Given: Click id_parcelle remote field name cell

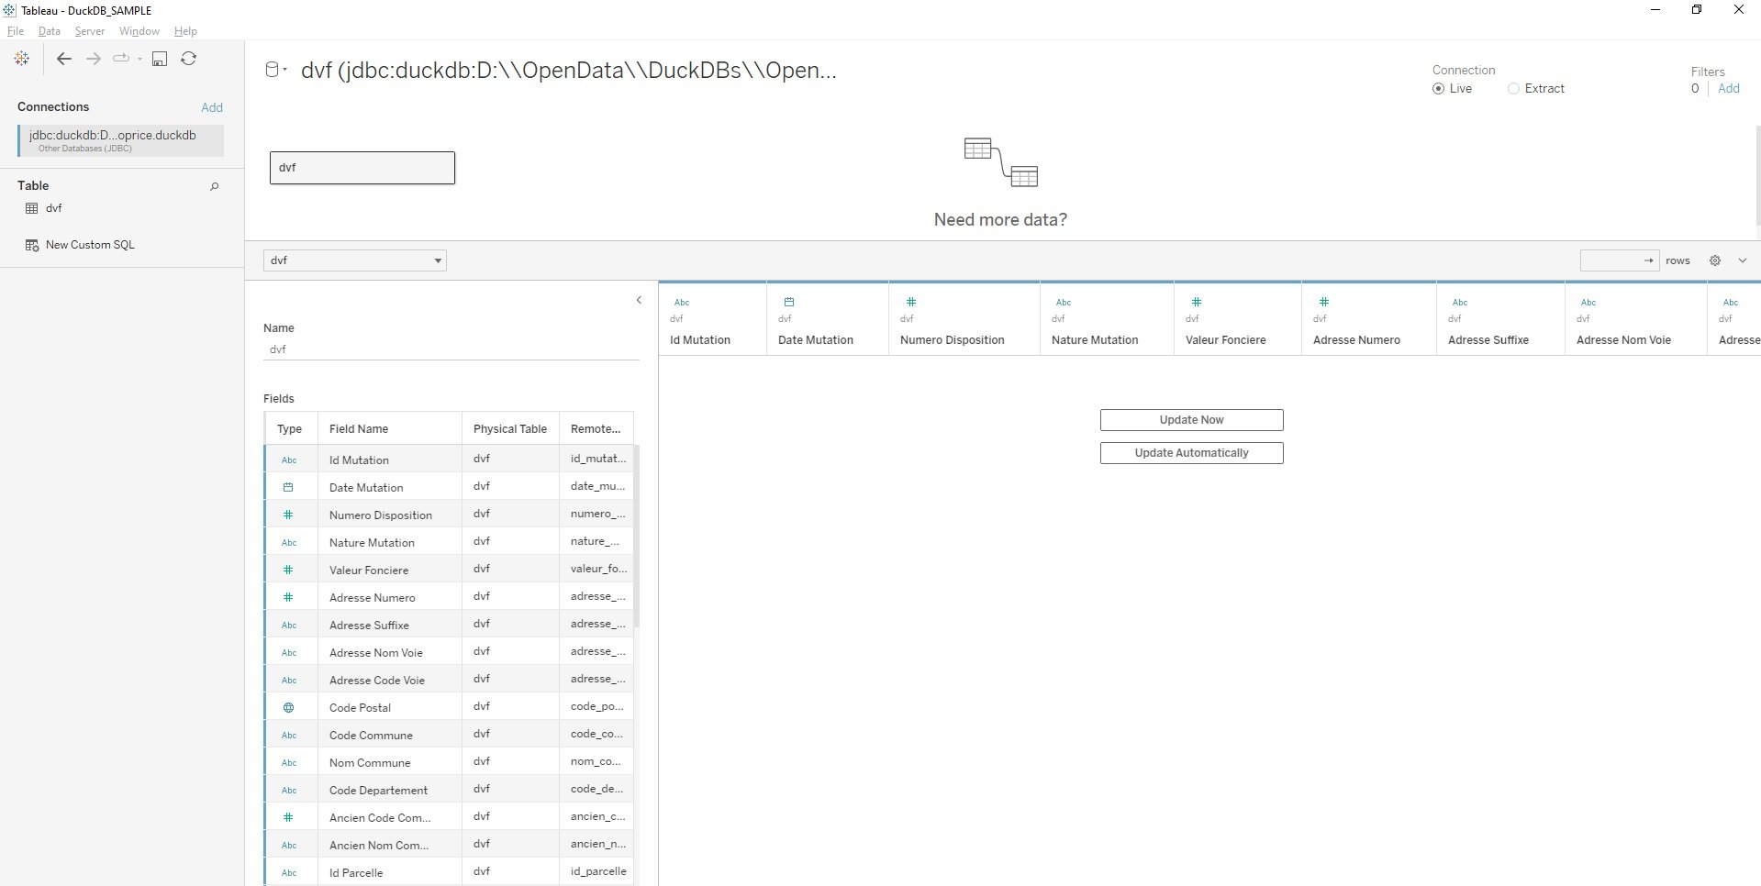Looking at the screenshot, I should [598, 871].
